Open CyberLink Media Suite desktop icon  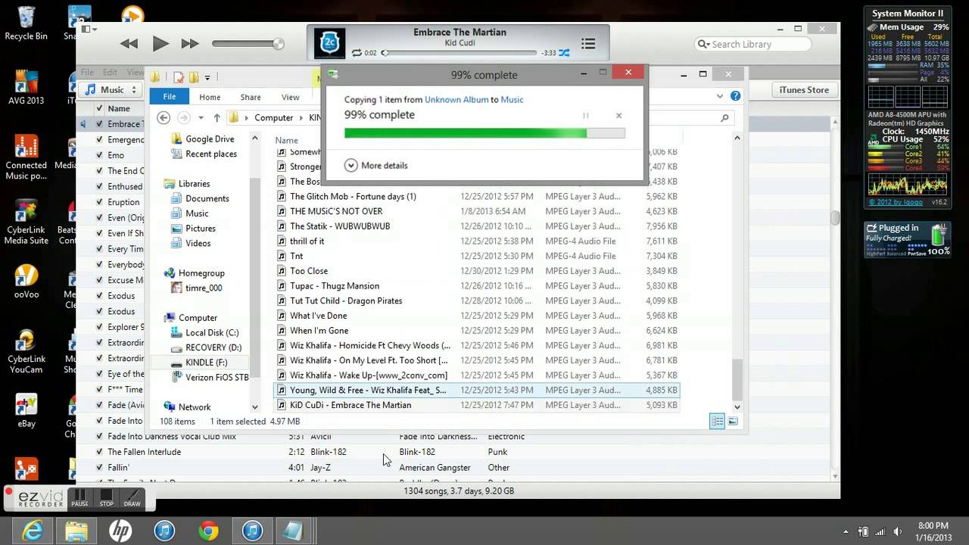pyautogui.click(x=26, y=223)
